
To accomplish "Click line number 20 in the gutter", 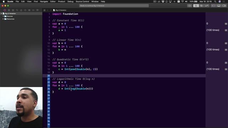I will (48, 76).
